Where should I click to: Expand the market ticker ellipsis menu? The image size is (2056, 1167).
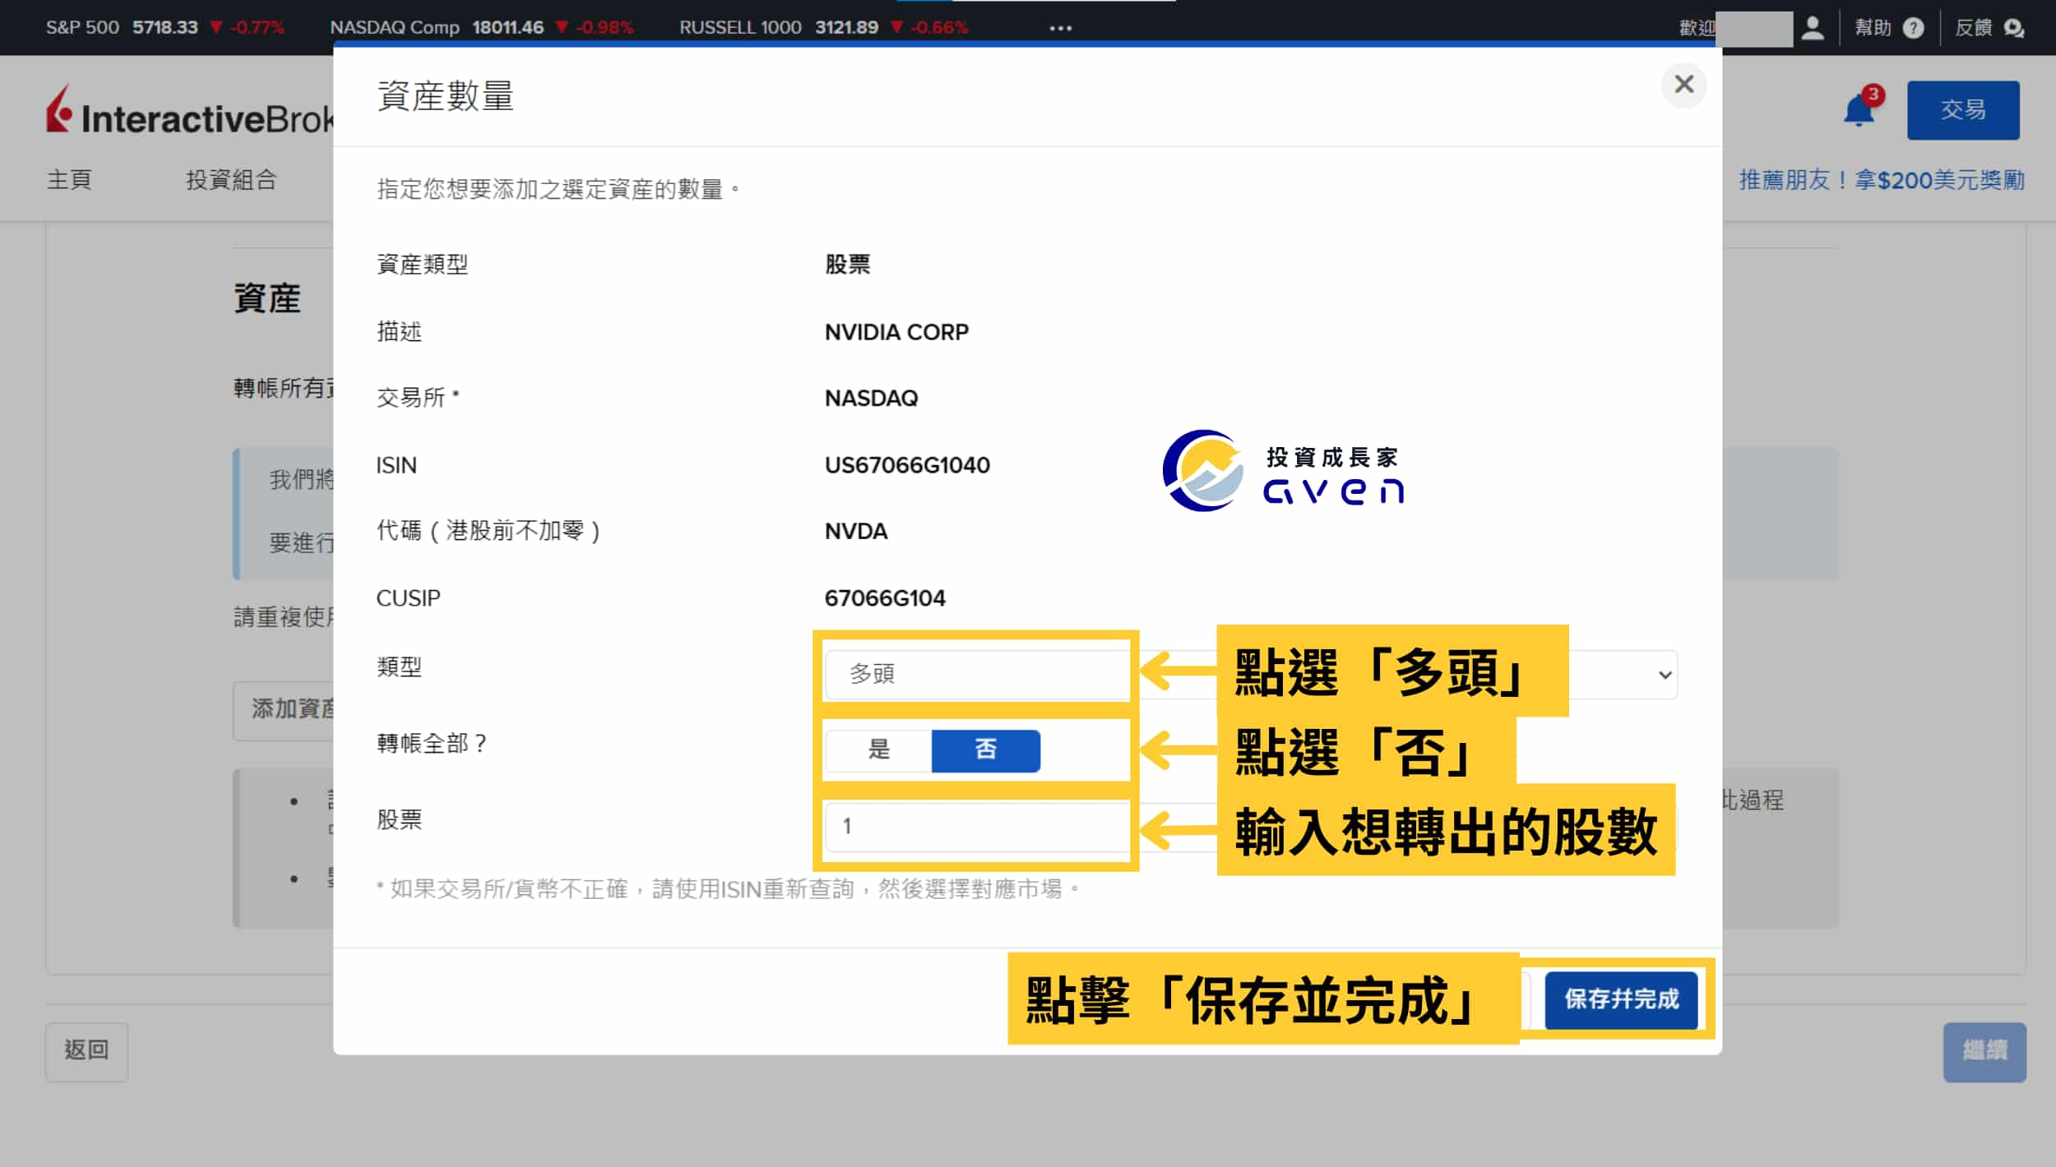pyautogui.click(x=1060, y=28)
